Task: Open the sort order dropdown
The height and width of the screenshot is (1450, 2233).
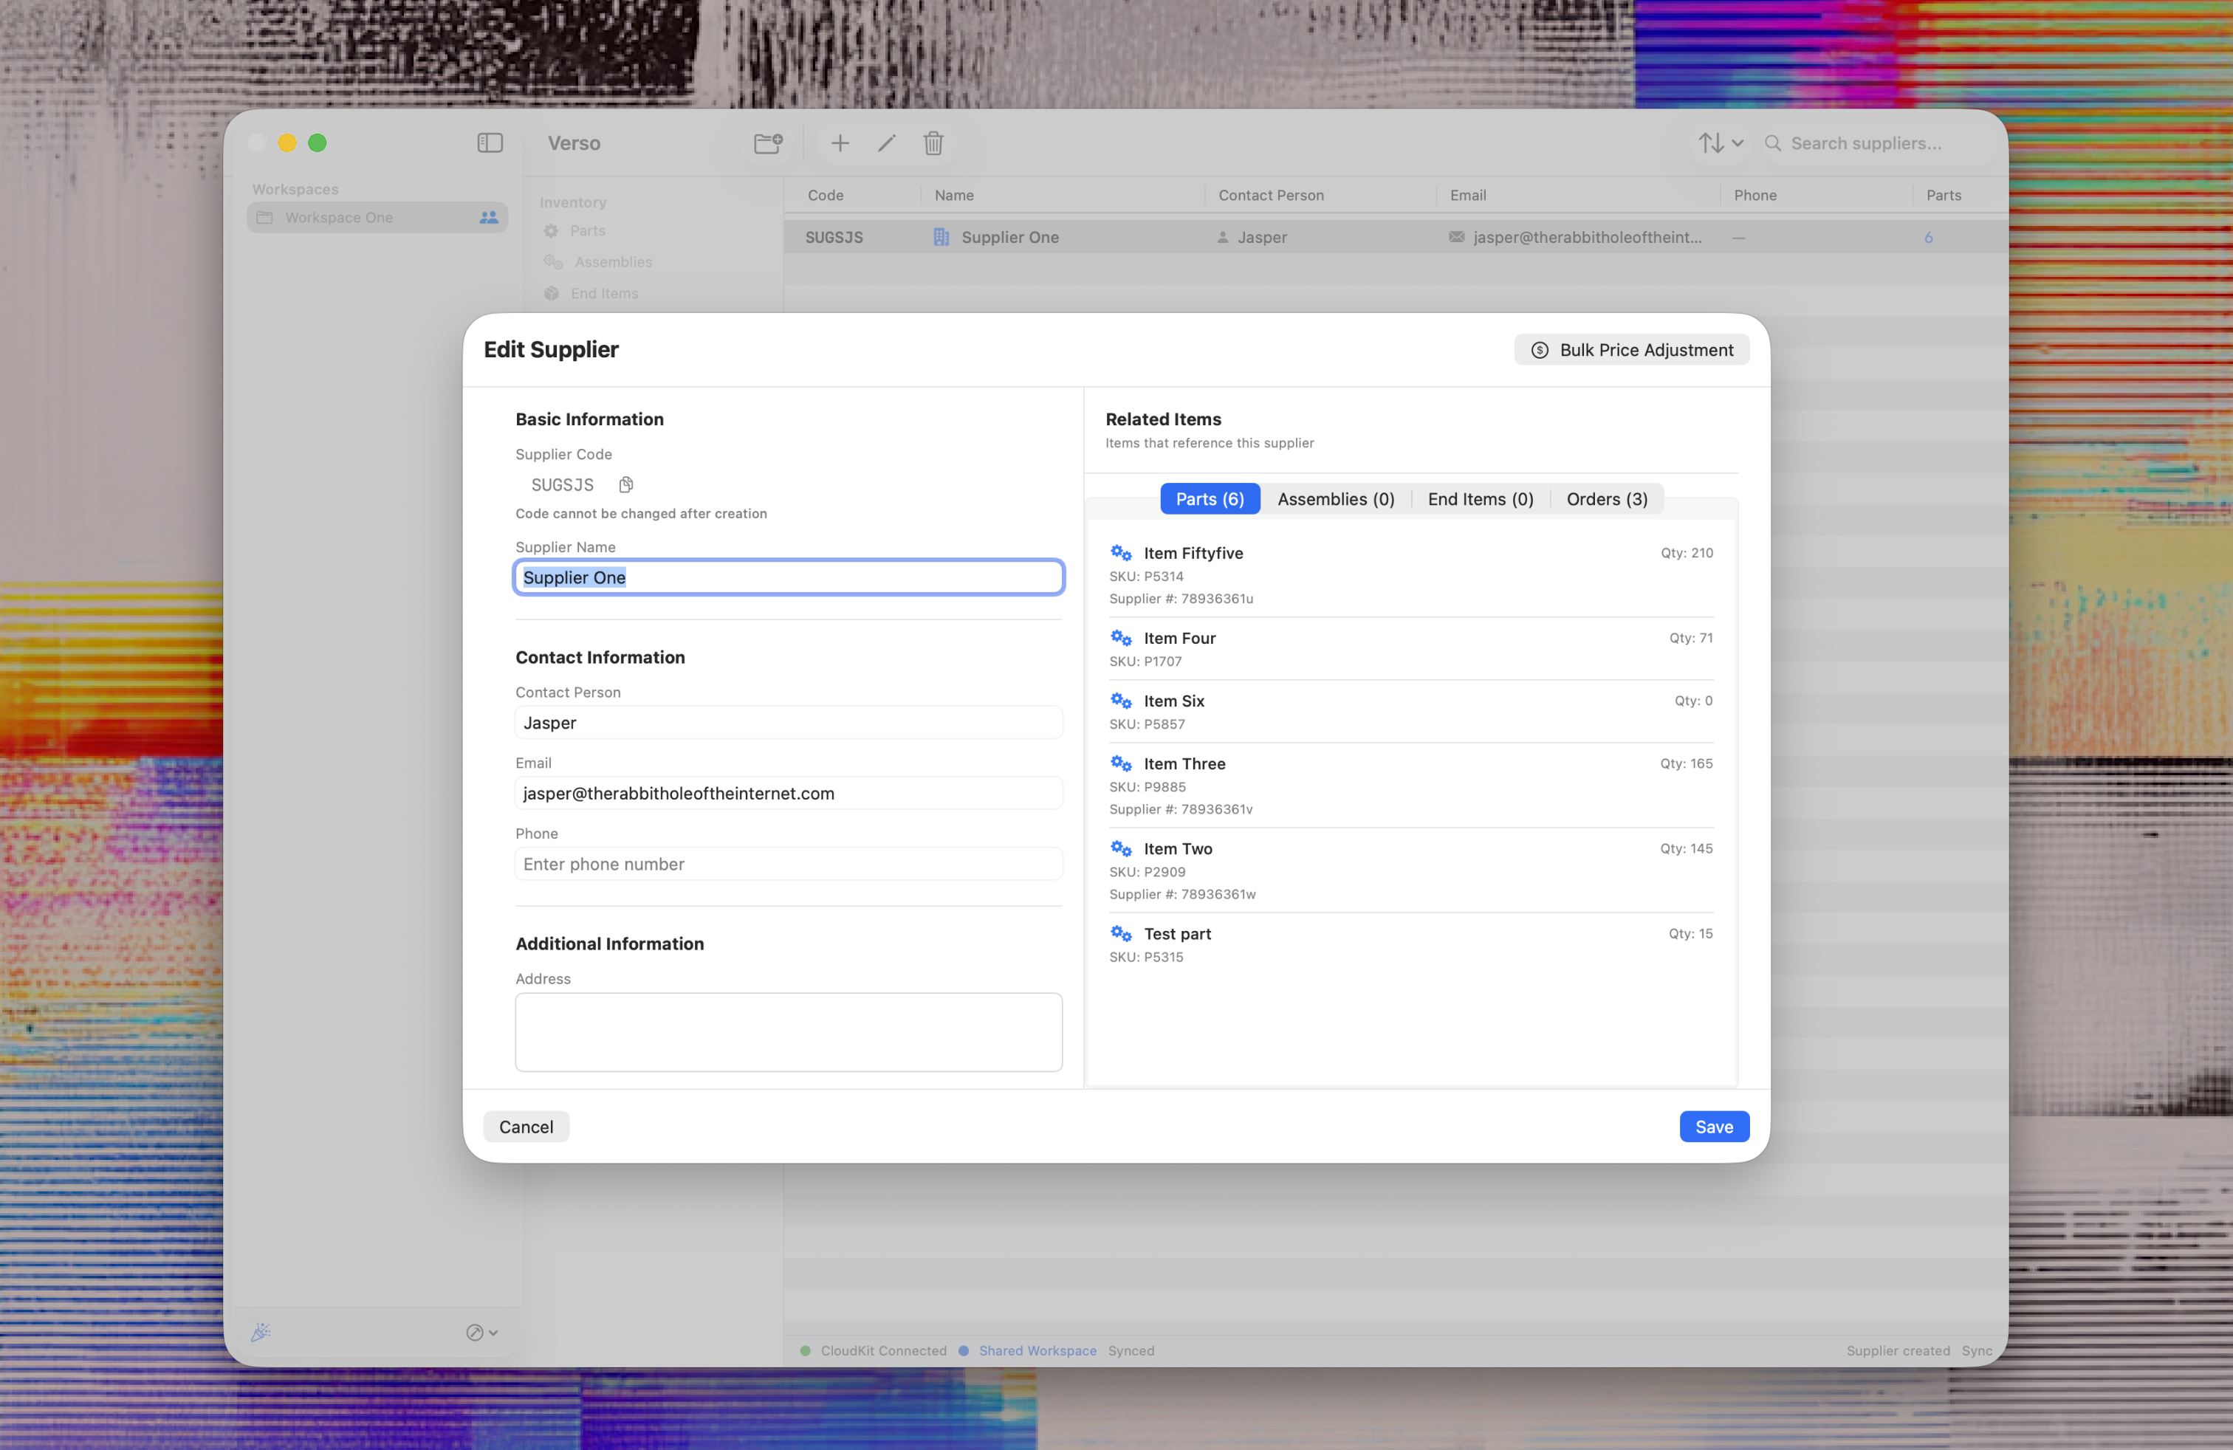Action: click(x=1720, y=142)
